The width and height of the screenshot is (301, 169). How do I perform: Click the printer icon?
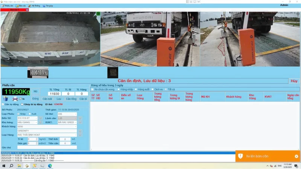pos(15,99)
